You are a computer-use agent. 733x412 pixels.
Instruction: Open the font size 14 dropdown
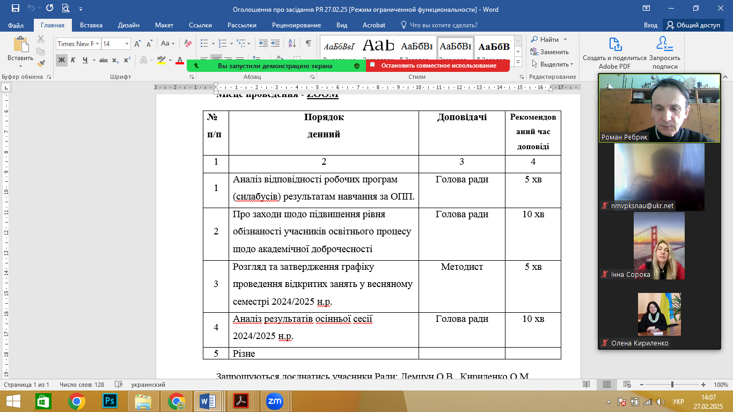(x=127, y=44)
